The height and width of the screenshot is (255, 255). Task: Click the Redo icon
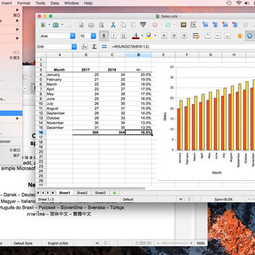click(x=168, y=24)
